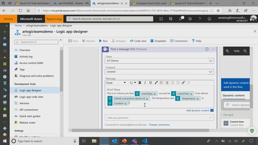Run the logic app
Screen dimensions: 258x145
click(x=103, y=41)
